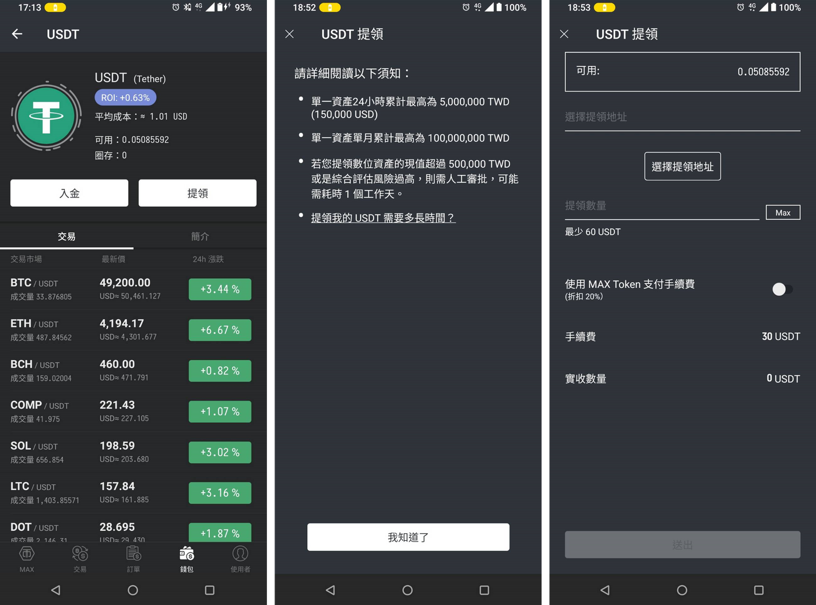Screen dimensions: 816x605
Task: Tap Android home button on the withdrawal form
Action: point(682,590)
